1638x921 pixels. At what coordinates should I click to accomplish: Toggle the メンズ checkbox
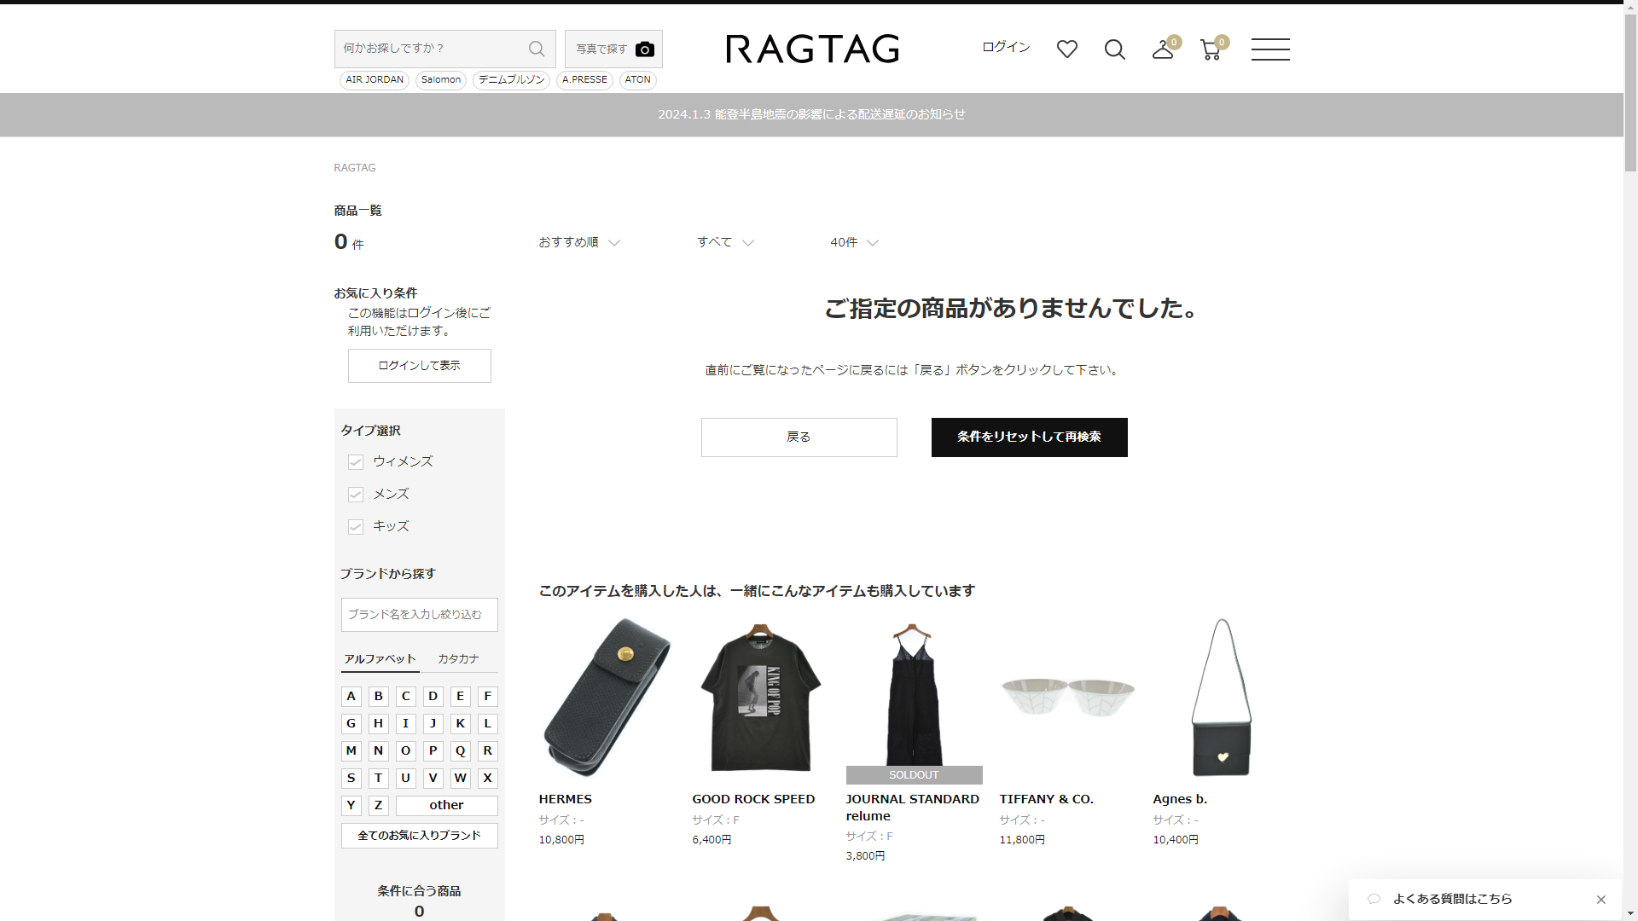tap(356, 495)
